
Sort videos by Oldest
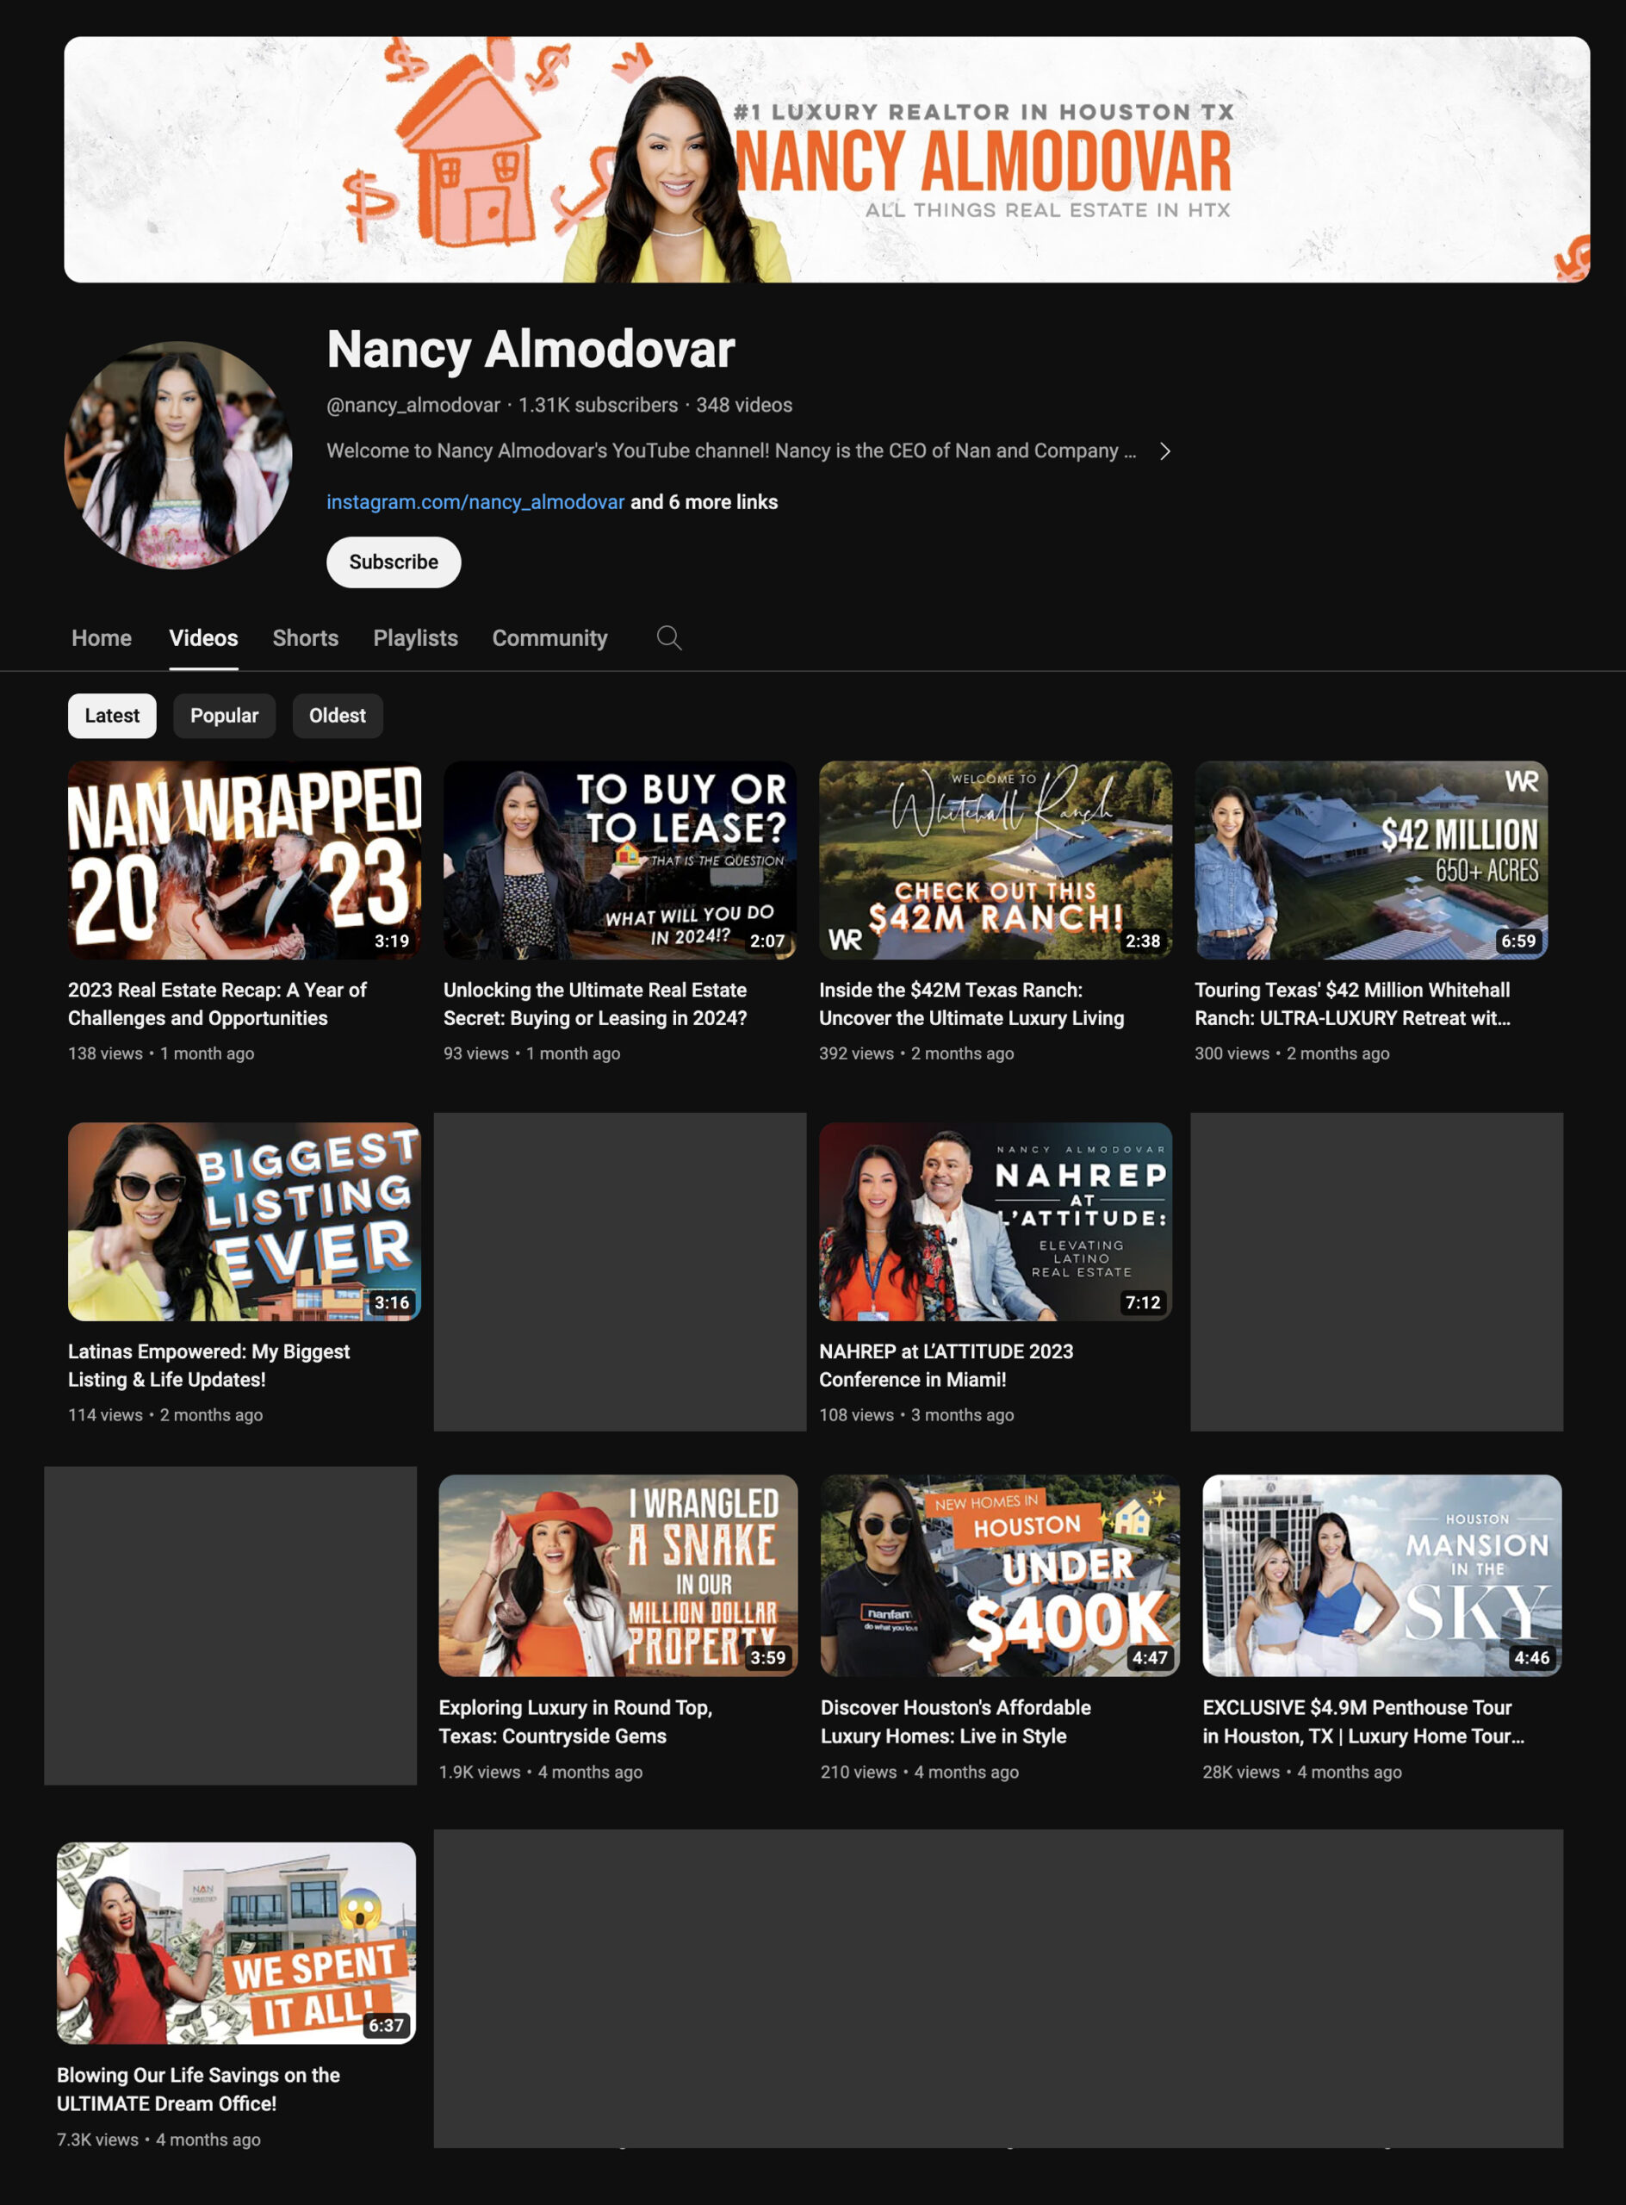(338, 716)
